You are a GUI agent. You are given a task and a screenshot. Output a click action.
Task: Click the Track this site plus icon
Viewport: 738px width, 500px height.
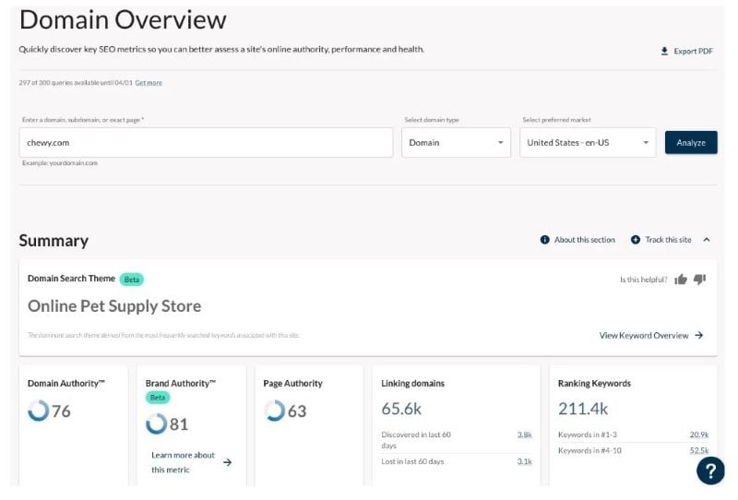point(636,240)
